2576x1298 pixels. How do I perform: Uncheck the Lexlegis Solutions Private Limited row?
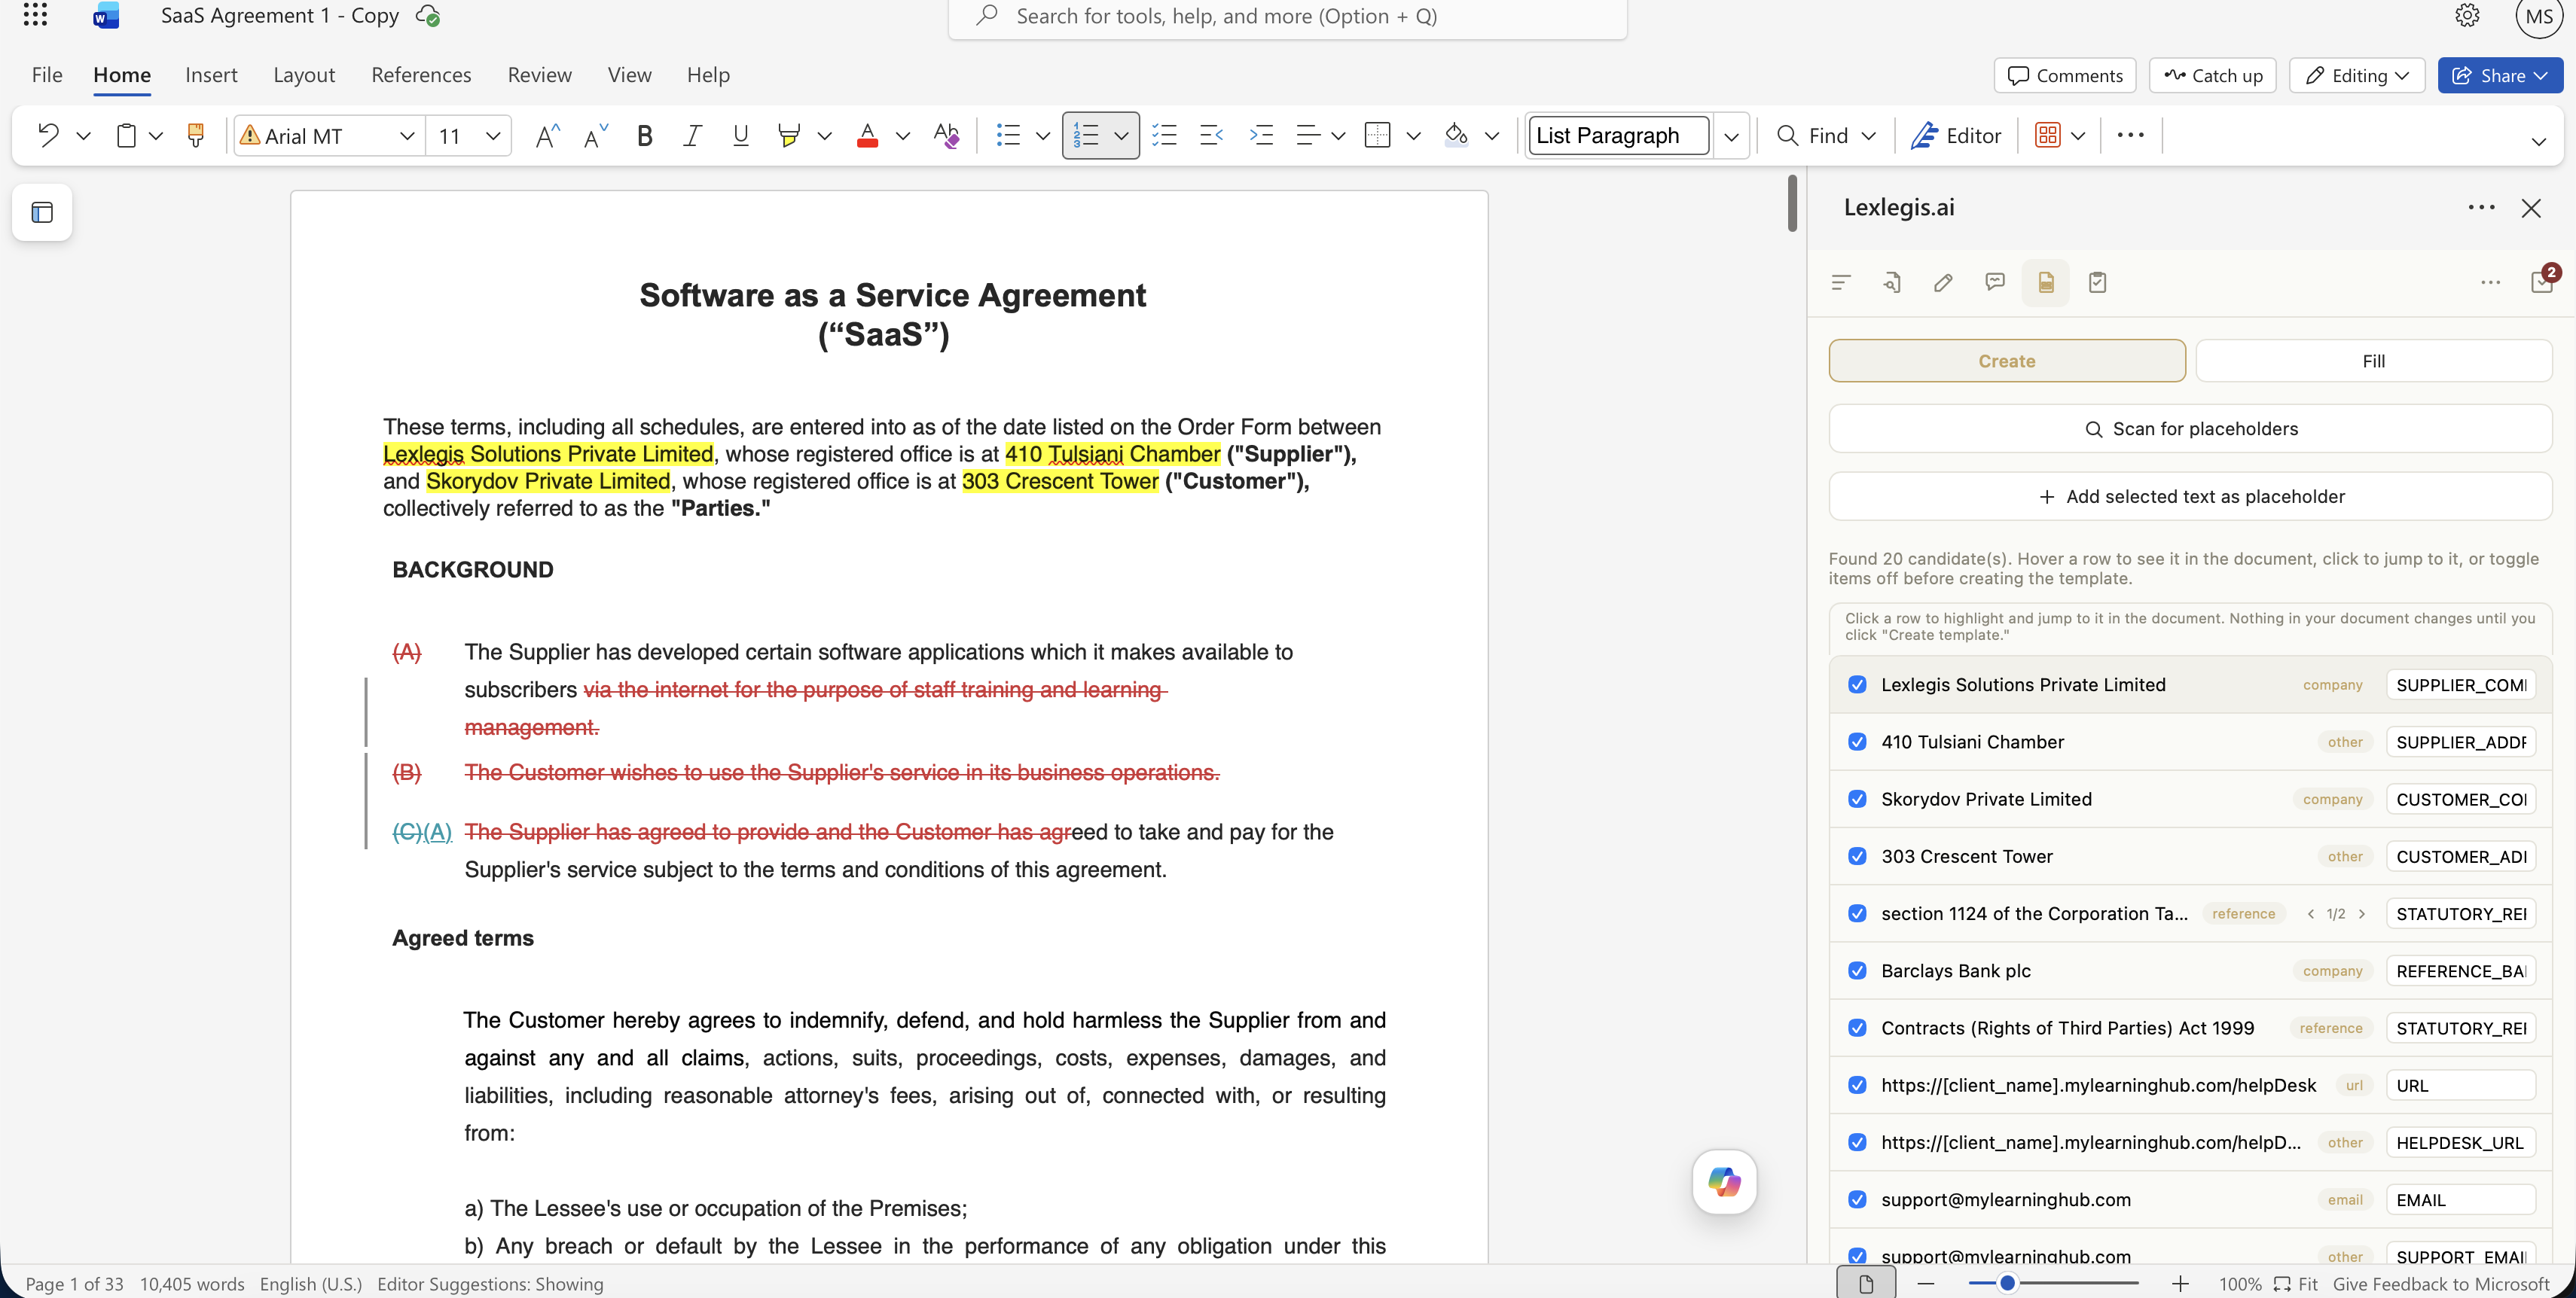point(1858,684)
